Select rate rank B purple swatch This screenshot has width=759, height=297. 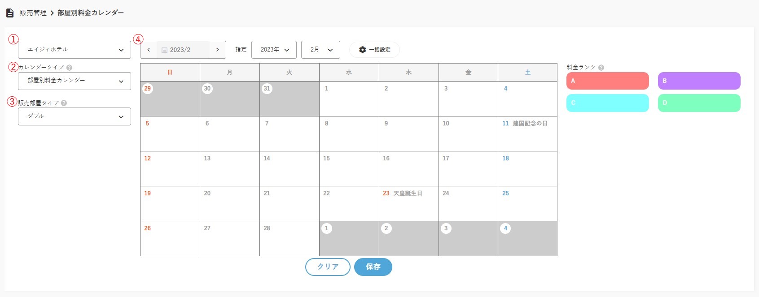point(699,81)
